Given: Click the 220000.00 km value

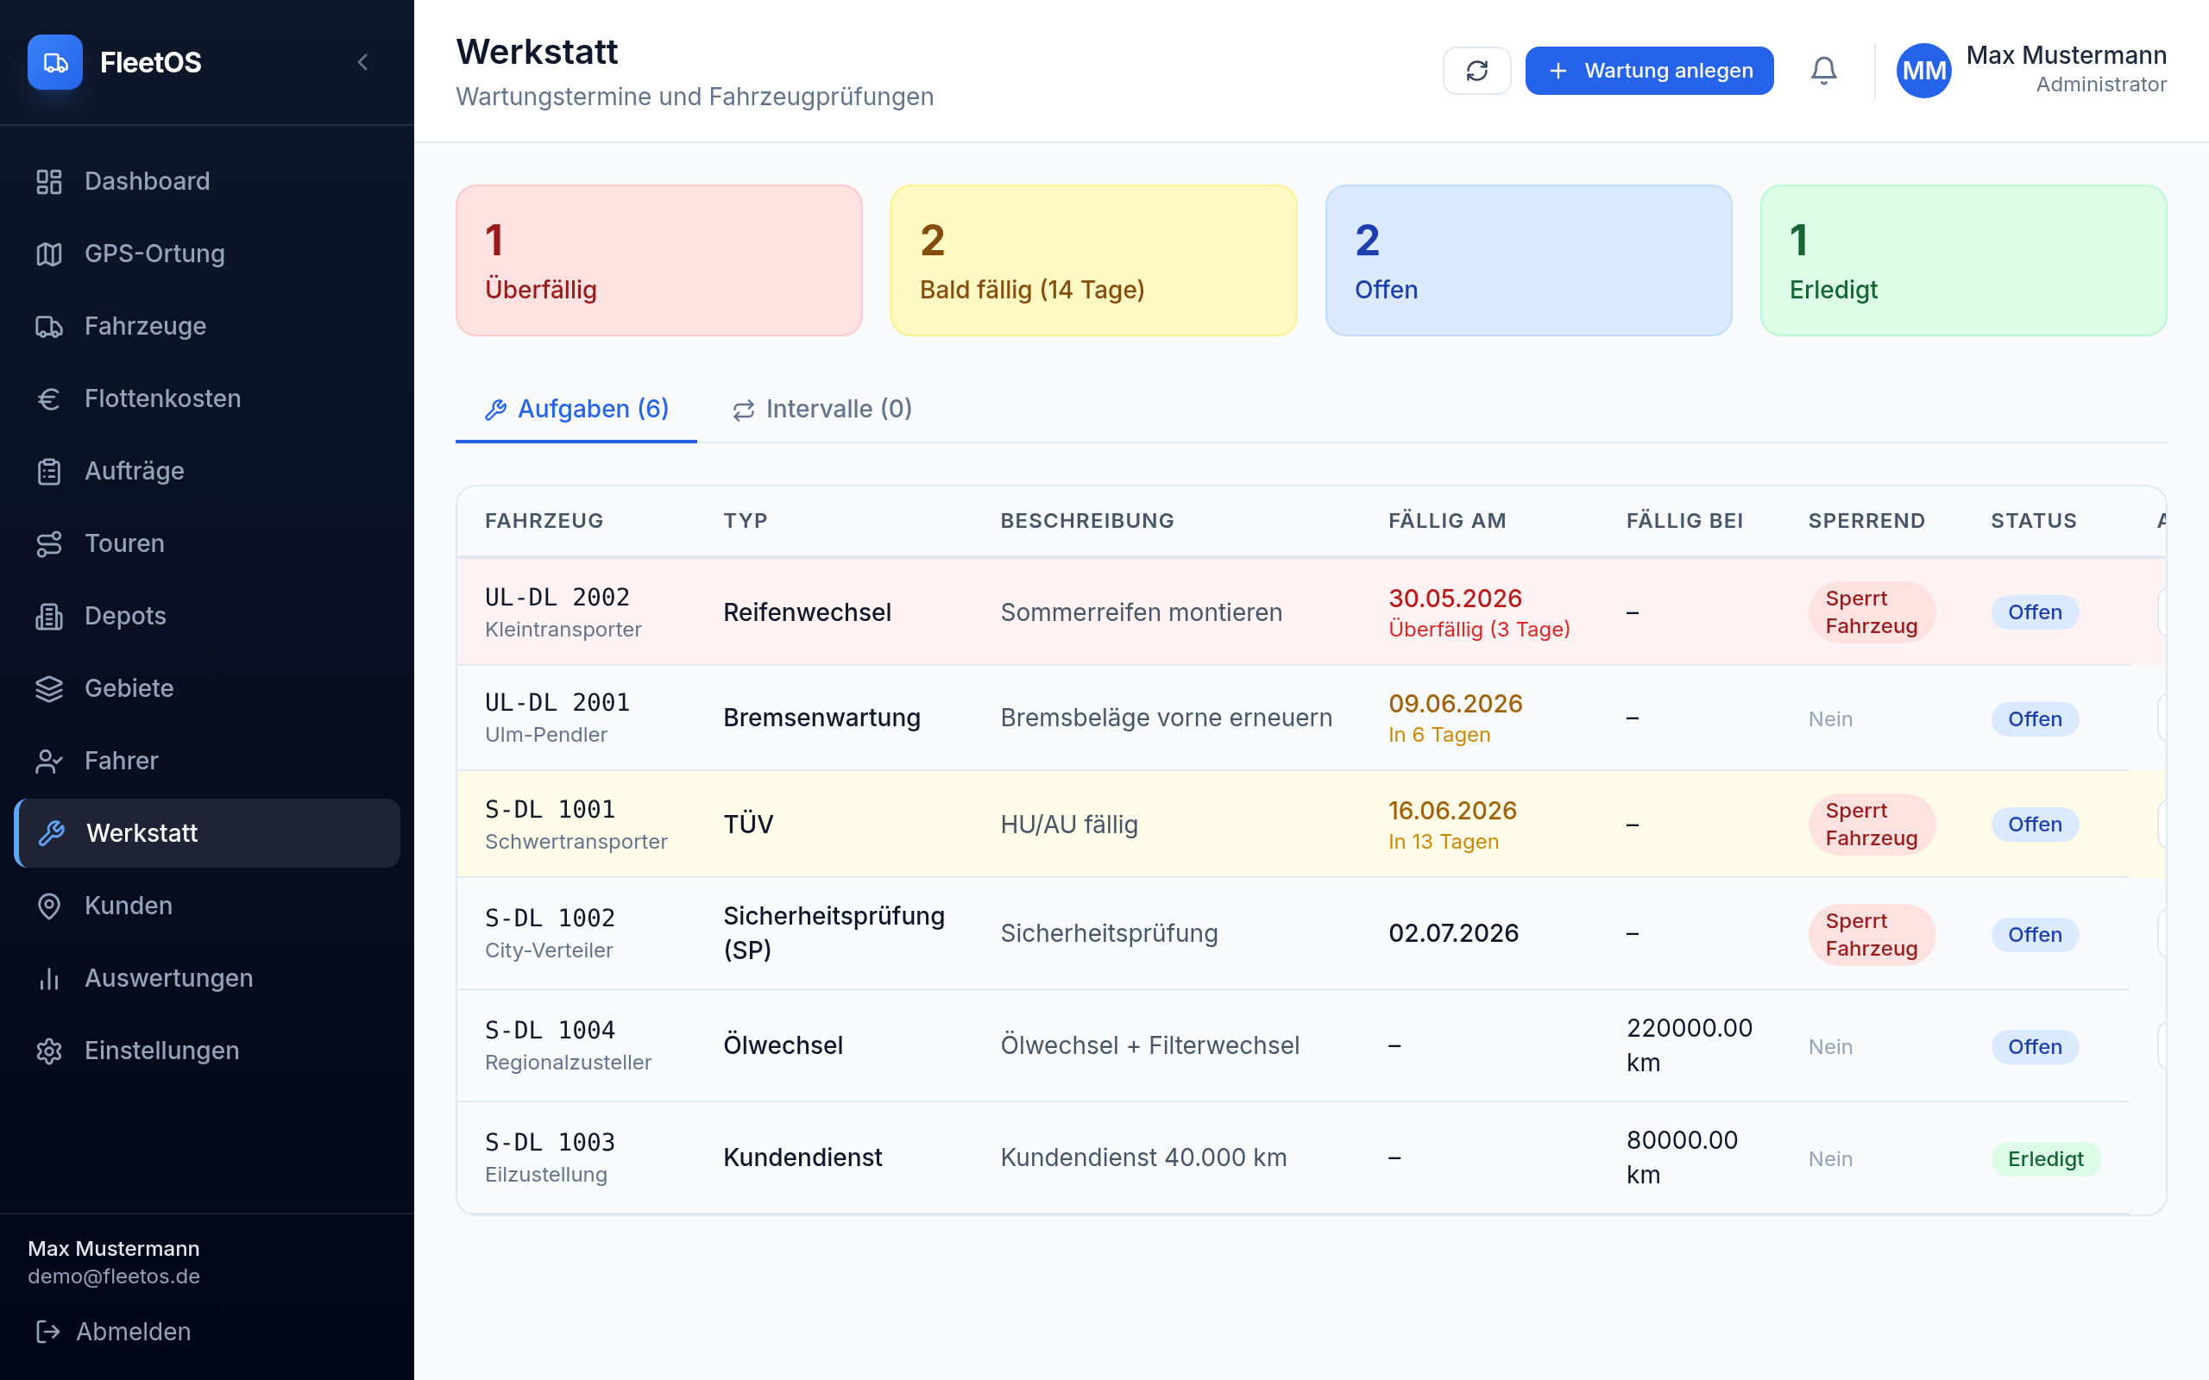Looking at the screenshot, I should (1689, 1046).
